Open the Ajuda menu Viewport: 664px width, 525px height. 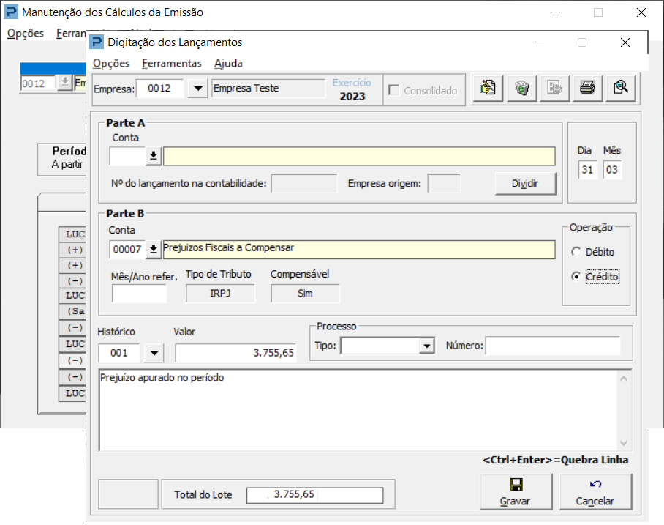[228, 63]
